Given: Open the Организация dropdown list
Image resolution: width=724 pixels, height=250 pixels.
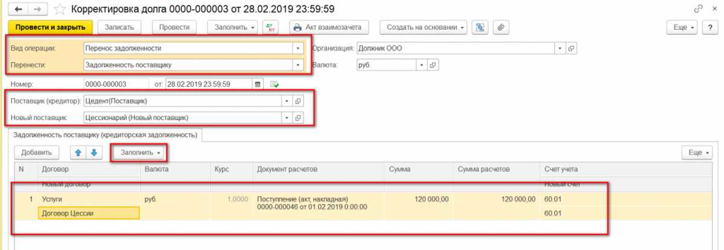Looking at the screenshot, I should pyautogui.click(x=560, y=48).
